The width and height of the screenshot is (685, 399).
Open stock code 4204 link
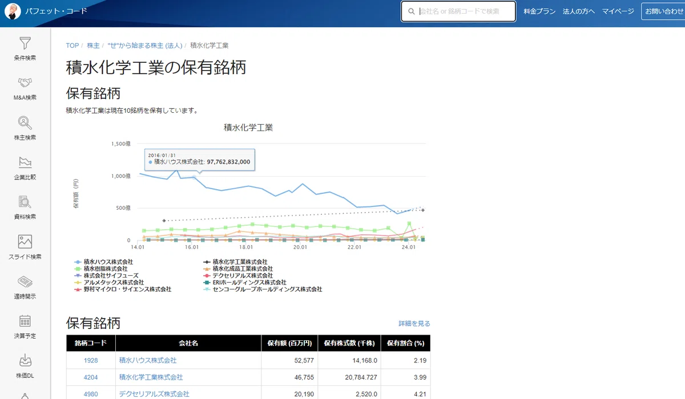[91, 377]
